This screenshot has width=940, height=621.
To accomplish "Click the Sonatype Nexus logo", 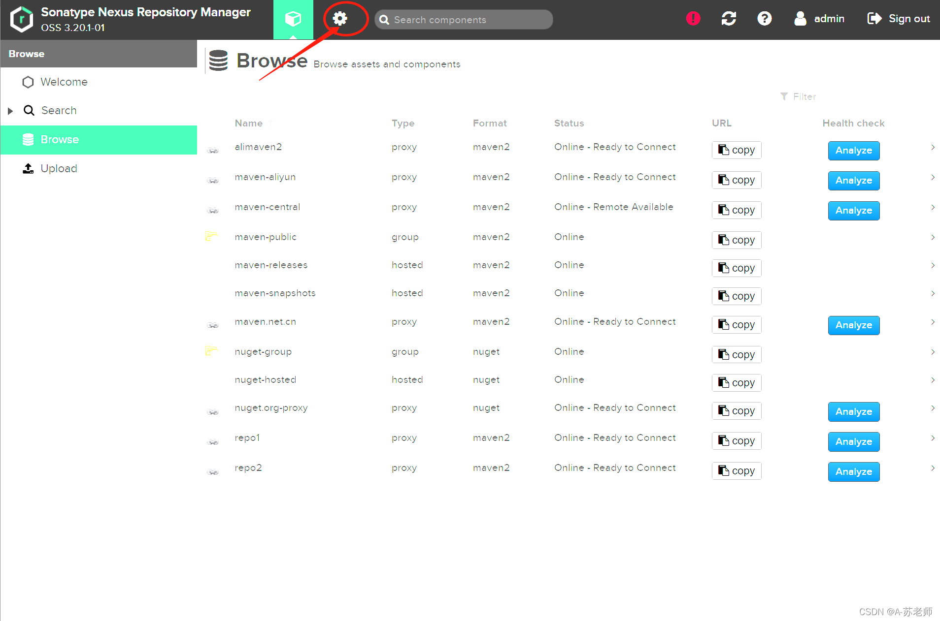I will coord(22,19).
